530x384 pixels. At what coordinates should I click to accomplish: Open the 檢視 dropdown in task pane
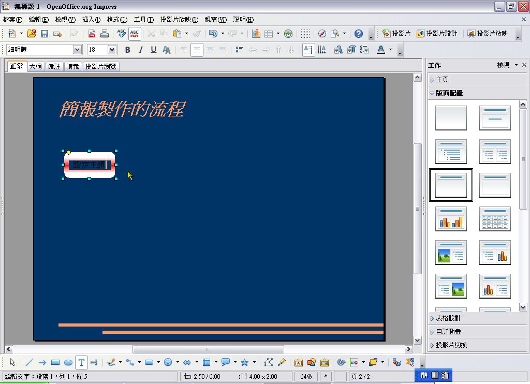507,65
